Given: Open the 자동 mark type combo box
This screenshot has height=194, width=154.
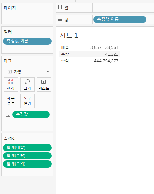Looking at the screenshot, I should click(27, 72).
